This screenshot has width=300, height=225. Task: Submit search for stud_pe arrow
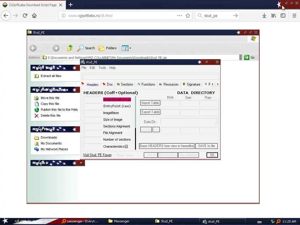[236, 16]
